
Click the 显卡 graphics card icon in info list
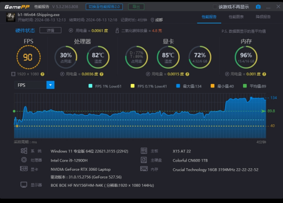coord(24,169)
